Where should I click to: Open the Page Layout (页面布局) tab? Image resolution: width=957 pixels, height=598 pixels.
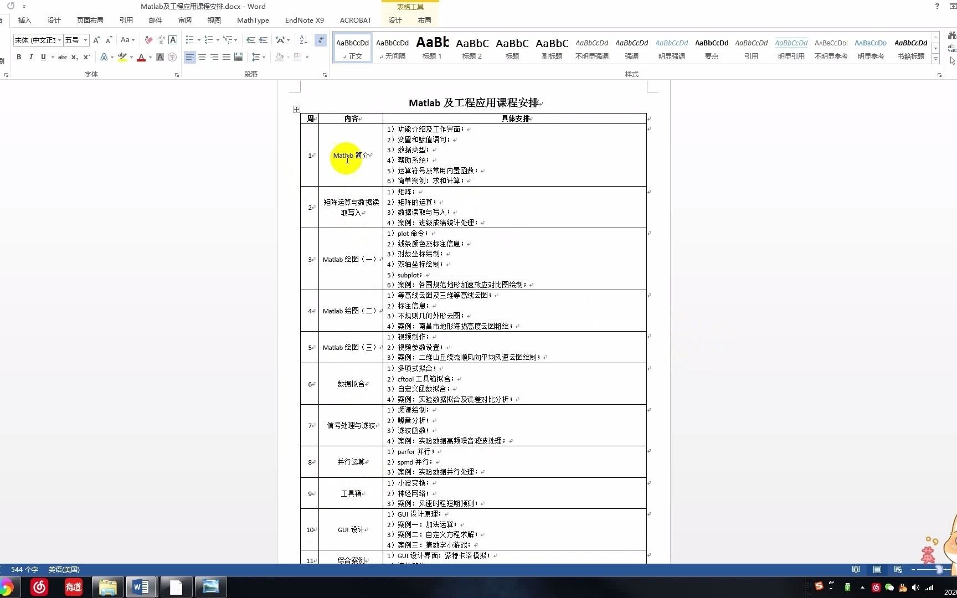click(x=90, y=20)
